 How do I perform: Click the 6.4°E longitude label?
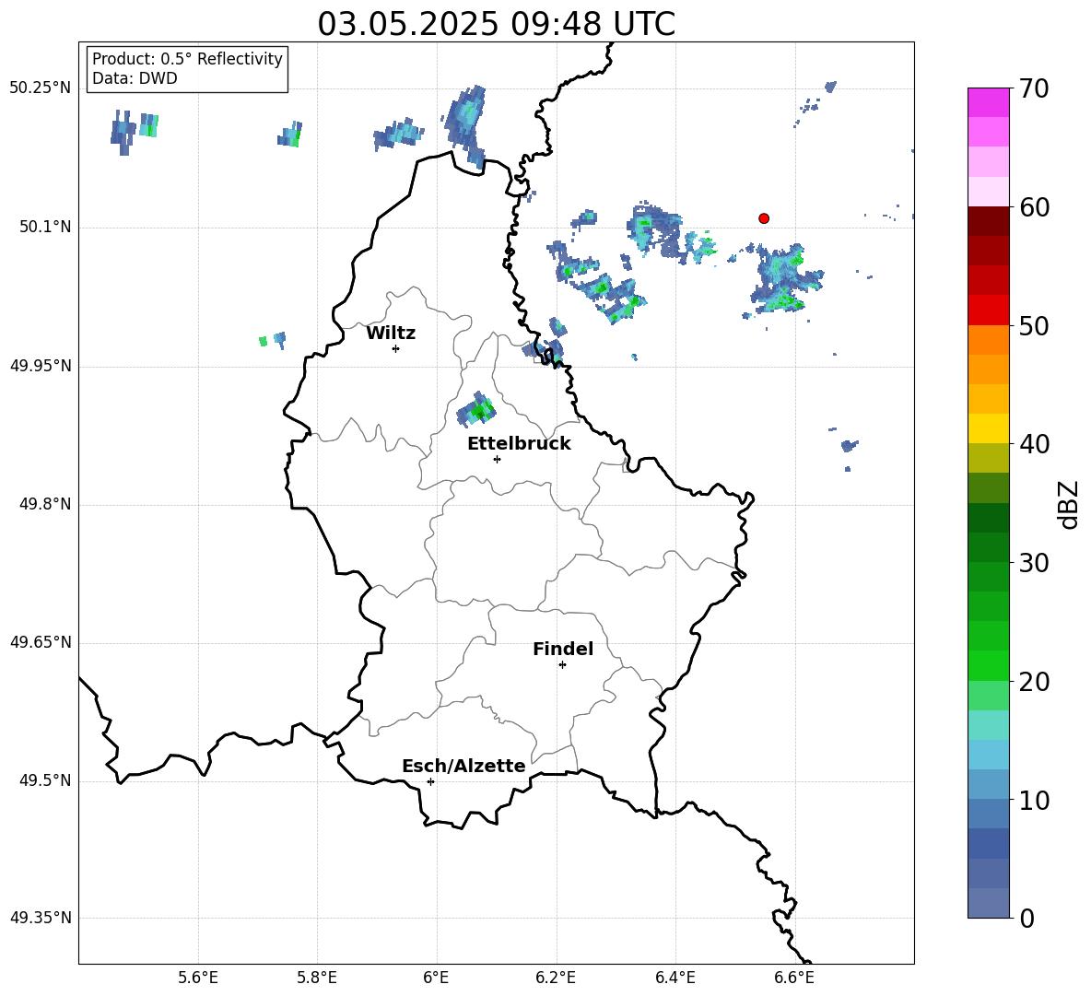675,978
